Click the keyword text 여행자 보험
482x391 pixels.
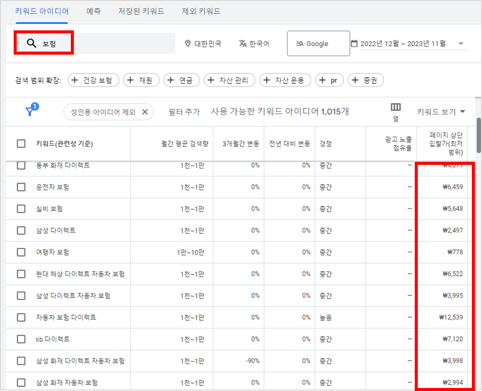point(53,252)
